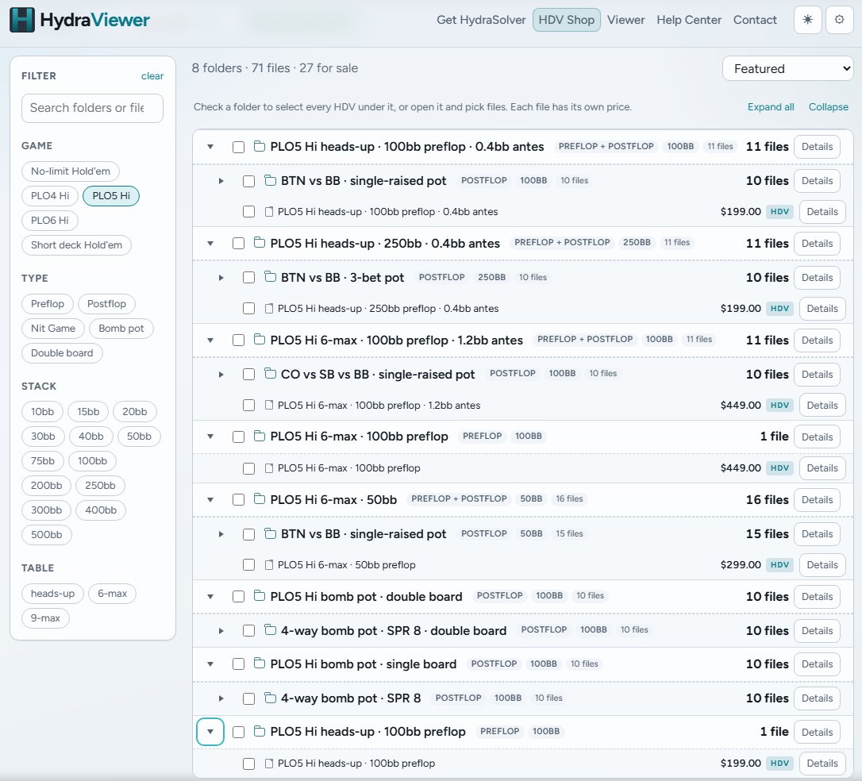Click the Collapse link
This screenshot has height=781, width=862.
click(828, 106)
